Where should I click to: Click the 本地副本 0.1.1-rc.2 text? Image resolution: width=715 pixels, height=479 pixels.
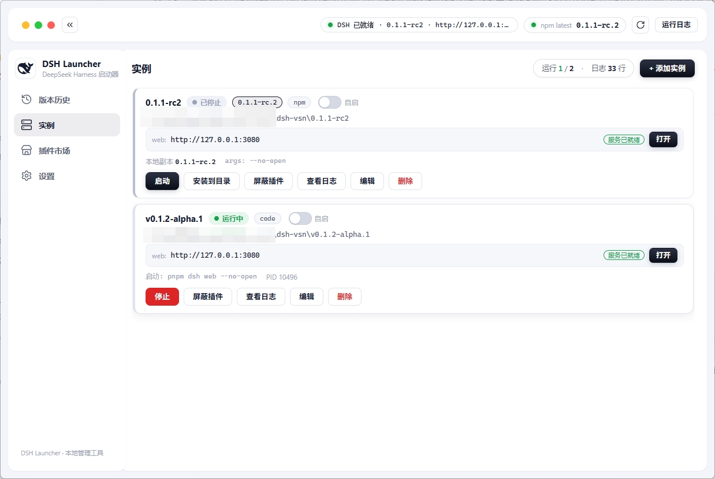click(181, 162)
